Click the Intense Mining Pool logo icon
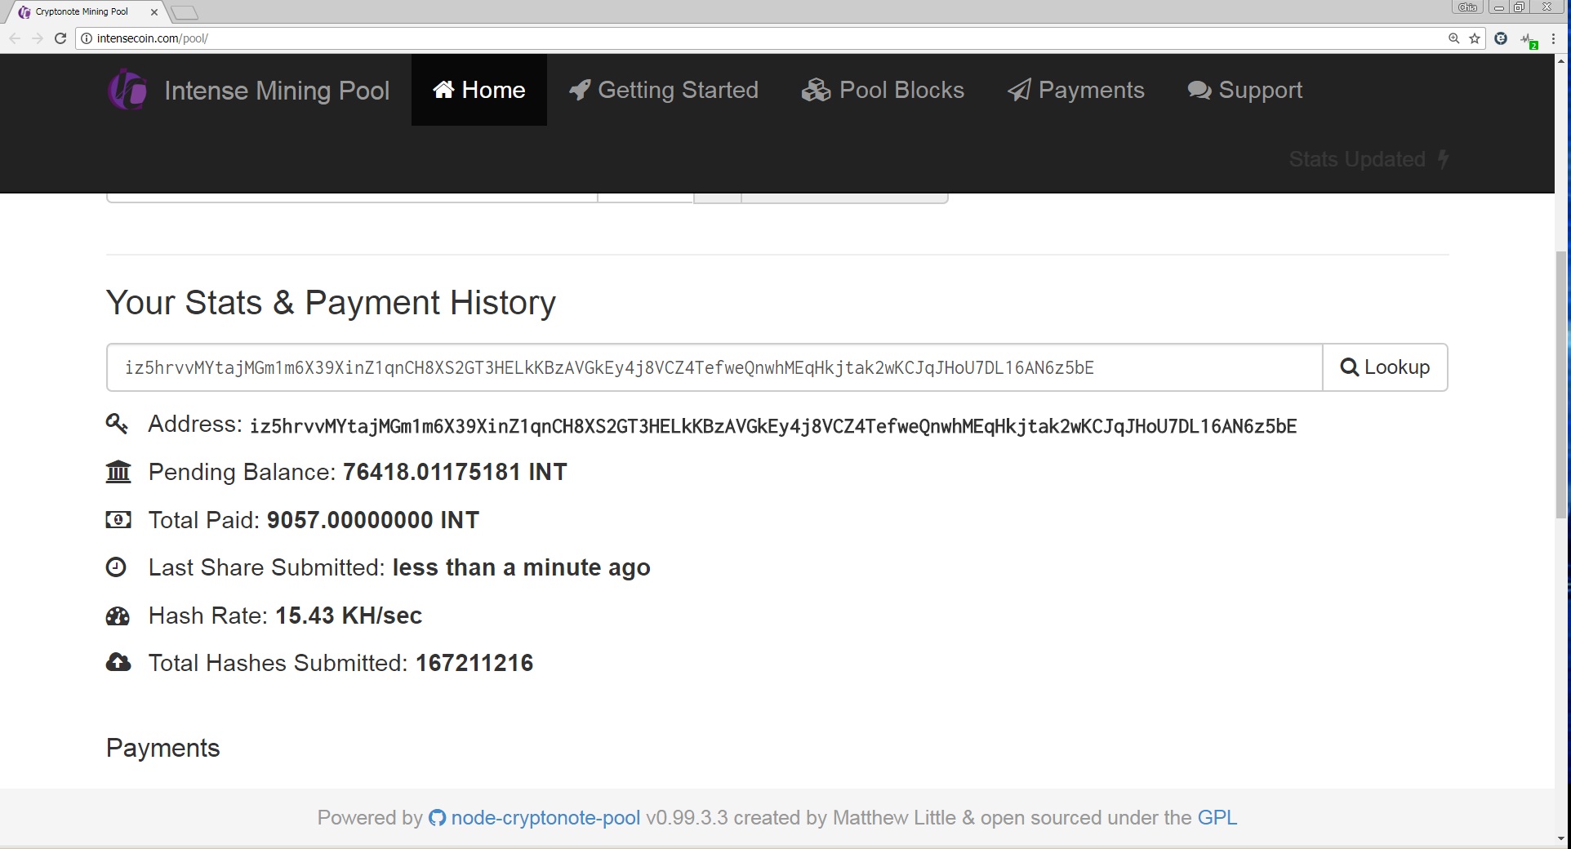The height and width of the screenshot is (849, 1571). click(127, 90)
